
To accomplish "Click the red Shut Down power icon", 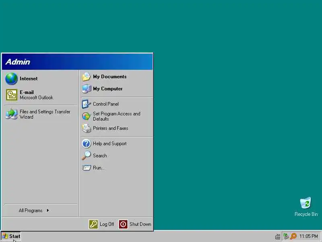I will 123,224.
